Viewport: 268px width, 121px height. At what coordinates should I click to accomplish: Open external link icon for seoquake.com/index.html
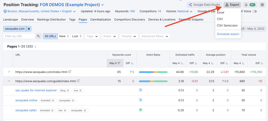70,72
